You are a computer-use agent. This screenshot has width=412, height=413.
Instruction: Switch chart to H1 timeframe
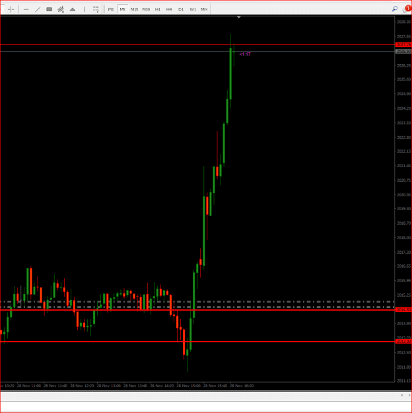(158, 9)
